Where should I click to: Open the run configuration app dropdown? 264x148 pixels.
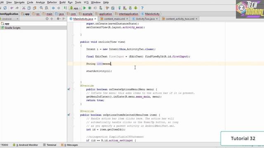[x=75, y=8]
